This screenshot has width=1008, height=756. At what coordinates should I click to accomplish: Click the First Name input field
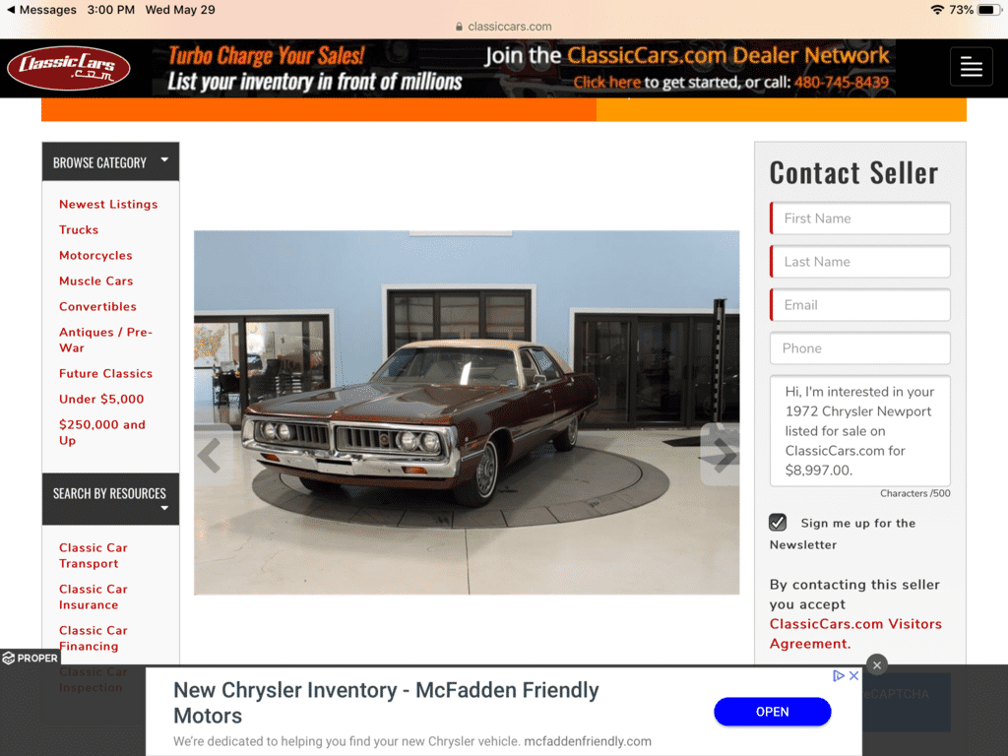(x=860, y=219)
